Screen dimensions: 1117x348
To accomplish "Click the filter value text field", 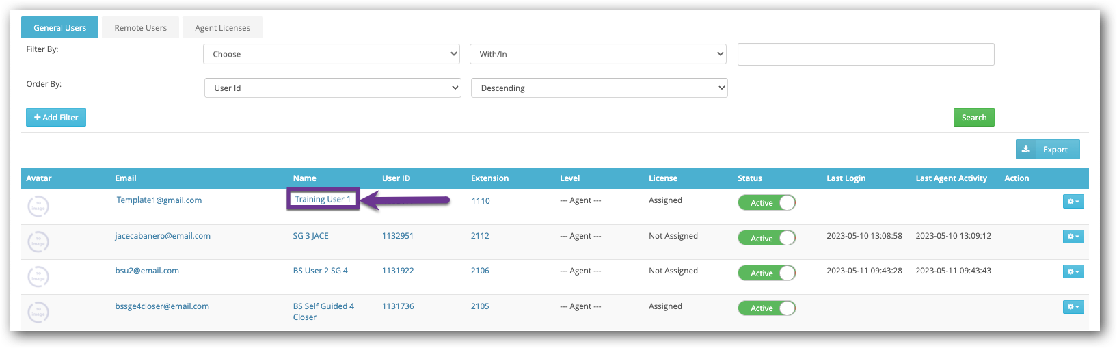I will tap(865, 55).
